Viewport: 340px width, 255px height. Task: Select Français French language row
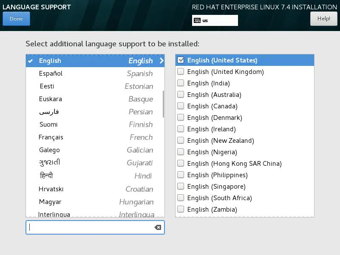tap(95, 137)
